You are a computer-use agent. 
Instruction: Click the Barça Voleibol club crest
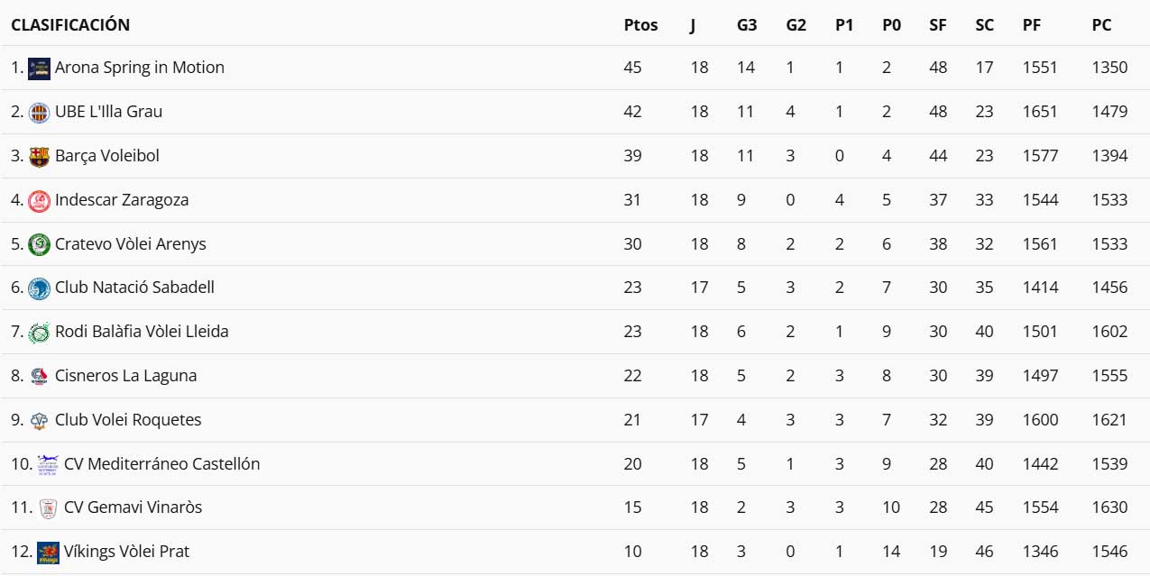39,157
